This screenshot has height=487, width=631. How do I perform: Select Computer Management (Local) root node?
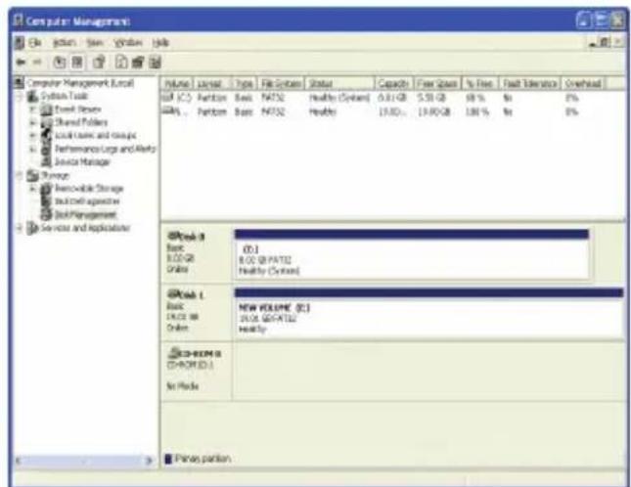point(80,83)
